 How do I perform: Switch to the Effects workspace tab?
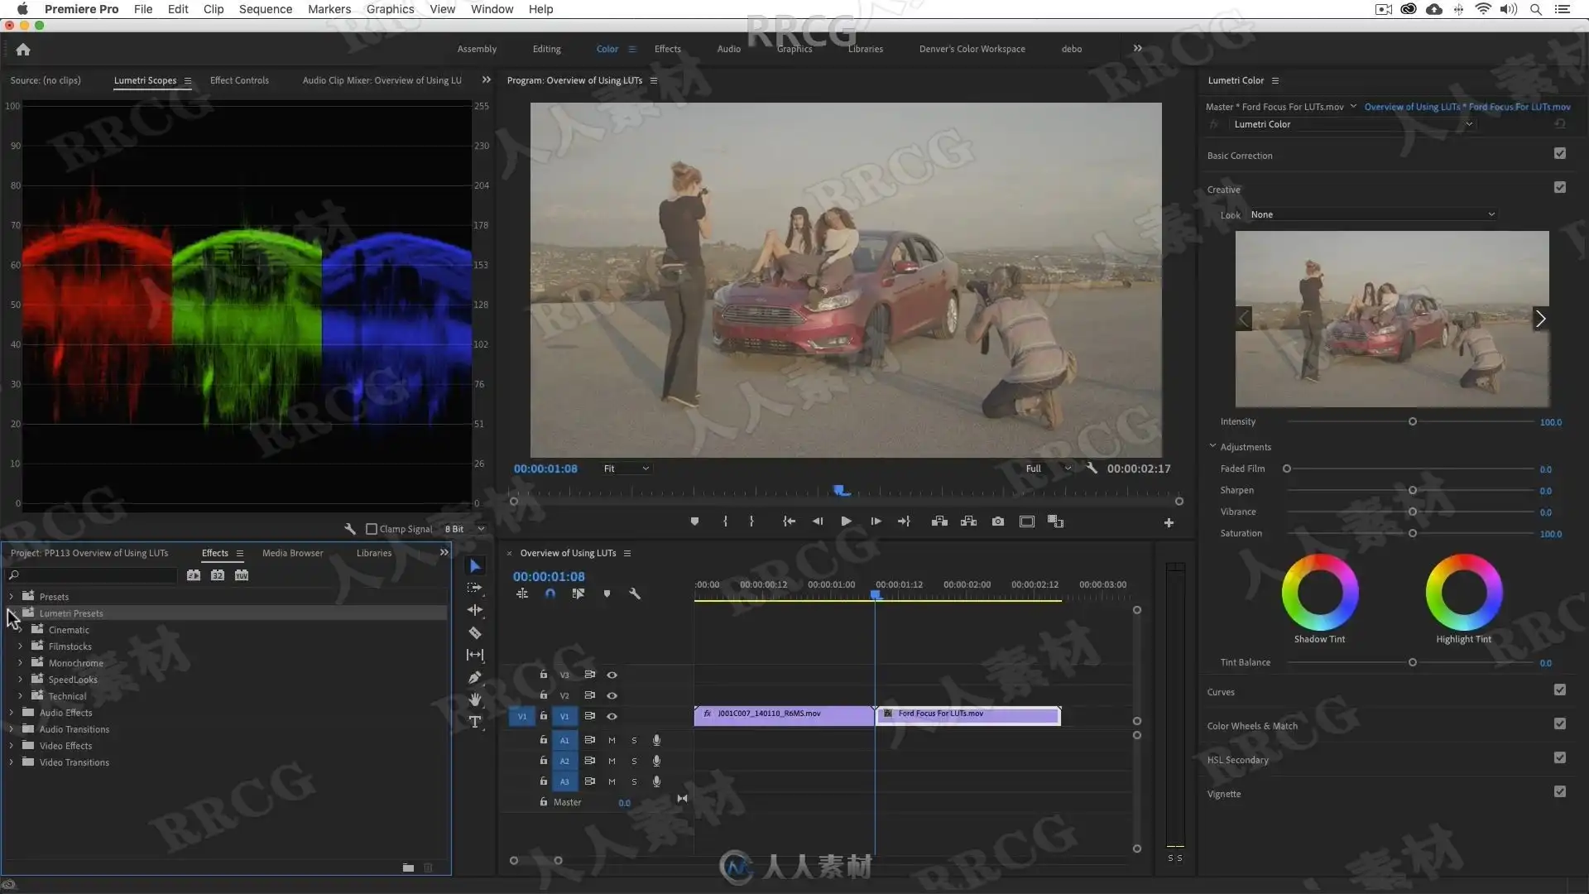[x=667, y=49]
